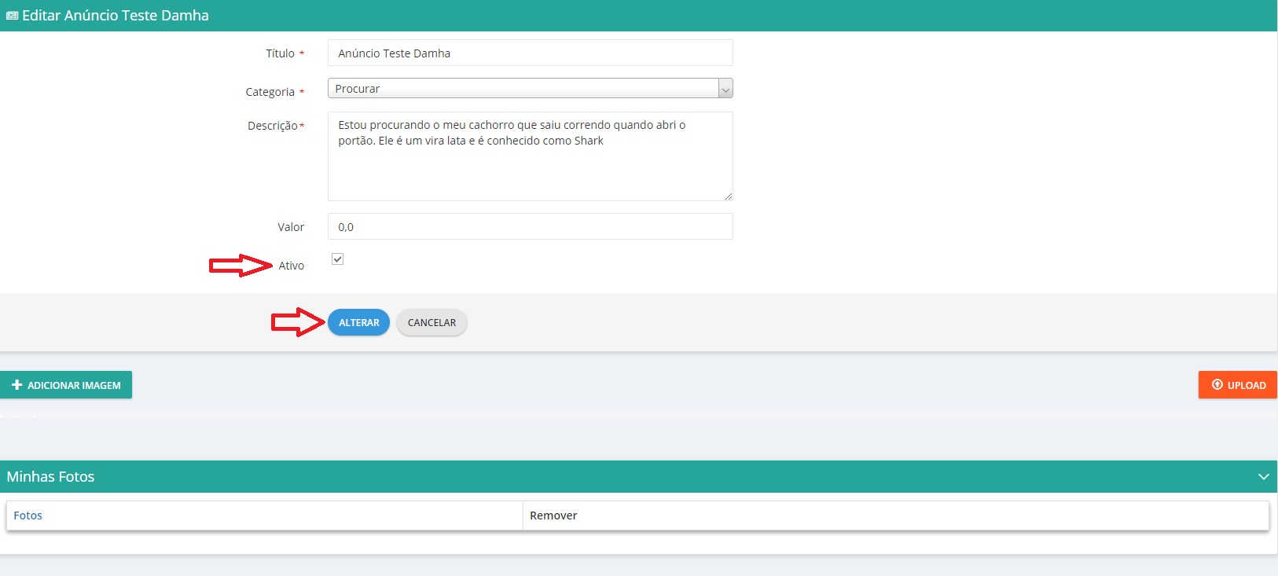Click the Editar Anúncio header icon
The image size is (1278, 576).
tap(12, 16)
